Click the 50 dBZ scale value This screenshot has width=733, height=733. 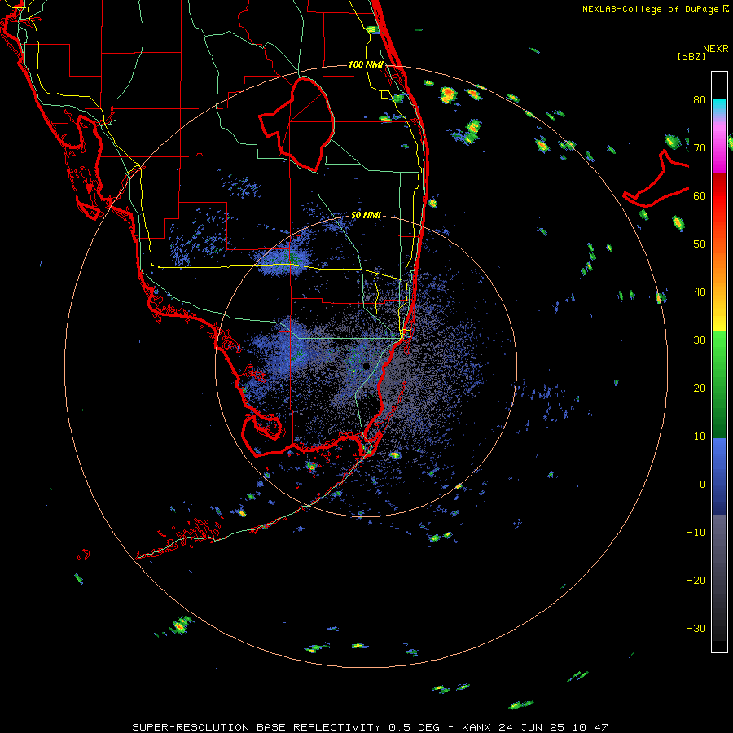pos(700,244)
